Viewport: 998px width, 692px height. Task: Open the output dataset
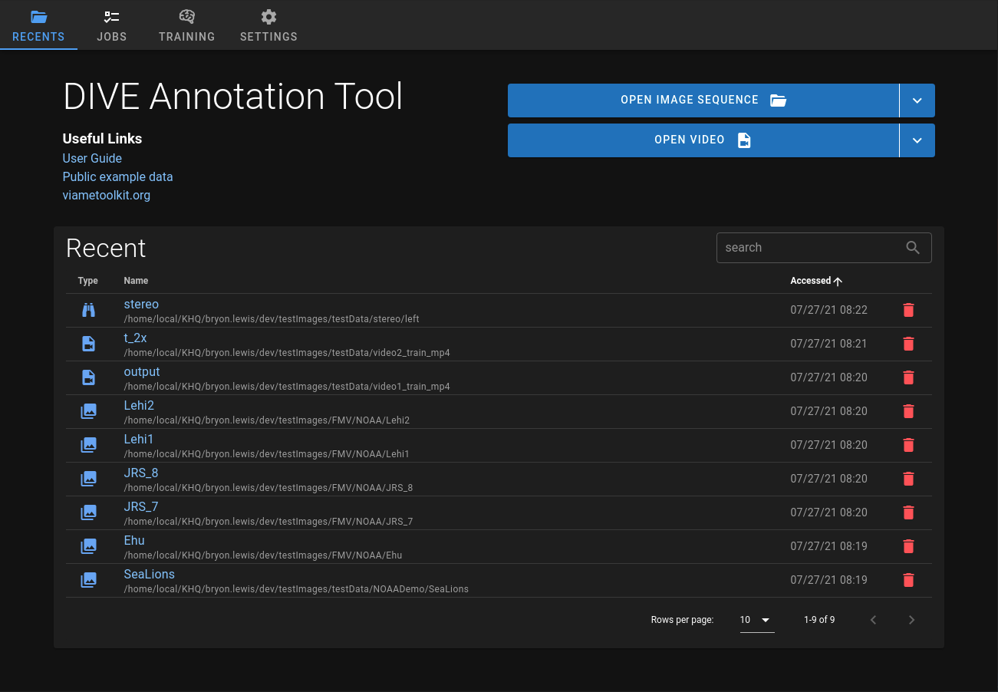(142, 372)
